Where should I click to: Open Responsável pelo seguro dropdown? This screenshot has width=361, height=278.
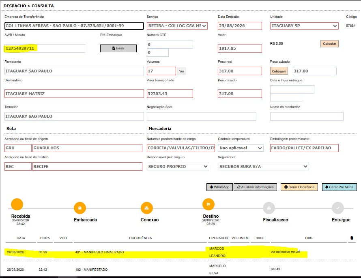(178, 167)
